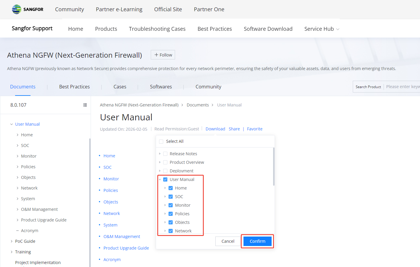Image resolution: width=420 pixels, height=267 pixels.
Task: Go to Home in Sangfor Support navigation
Action: coord(76,29)
